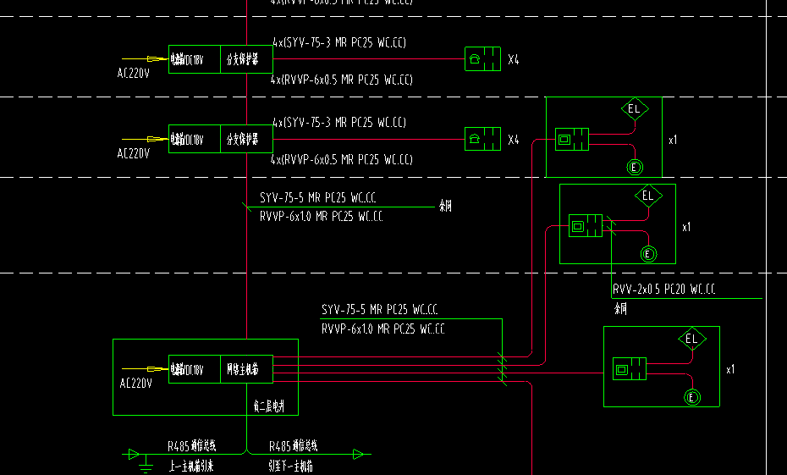
Task: Click the circled E symbol in the bottom x1 frame
Action: (x=692, y=398)
